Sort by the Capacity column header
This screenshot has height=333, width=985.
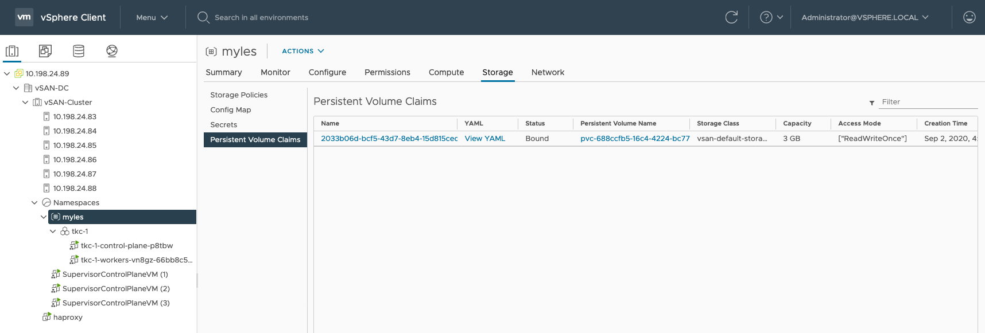click(x=797, y=123)
